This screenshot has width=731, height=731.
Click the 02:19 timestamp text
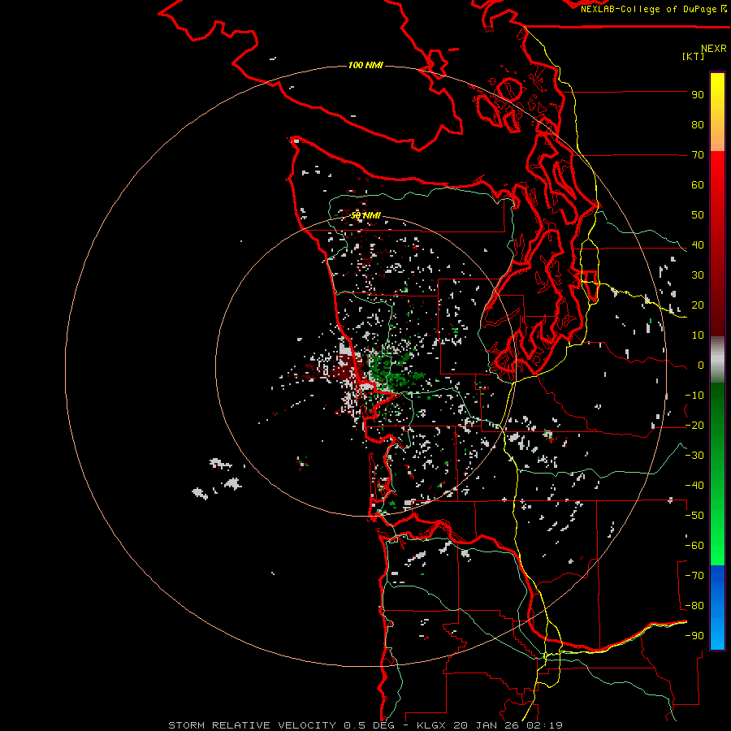[x=544, y=725]
